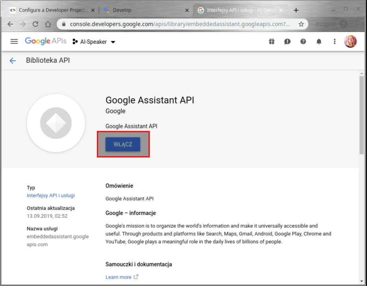Open the gift free-trial icon
Viewport: 367px width, 286px height.
pos(272,42)
